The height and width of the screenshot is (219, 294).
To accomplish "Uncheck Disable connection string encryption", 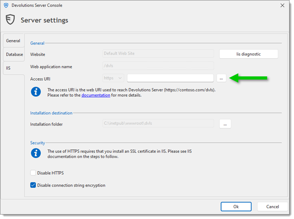I will (x=33, y=185).
